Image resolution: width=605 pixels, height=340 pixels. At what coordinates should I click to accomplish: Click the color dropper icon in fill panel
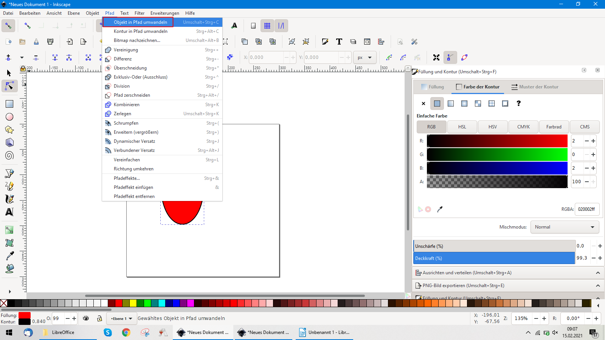tap(440, 209)
